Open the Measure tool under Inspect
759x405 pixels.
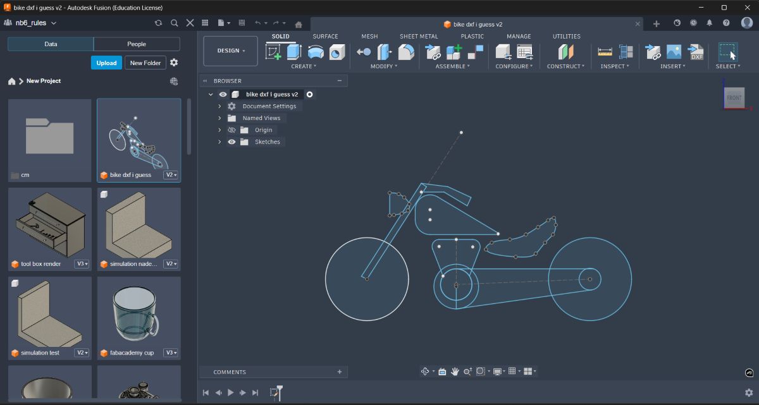click(605, 52)
